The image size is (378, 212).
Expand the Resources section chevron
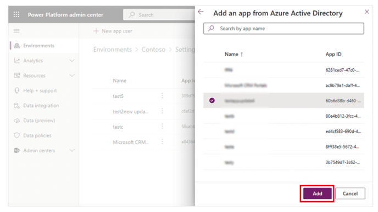[x=72, y=75]
